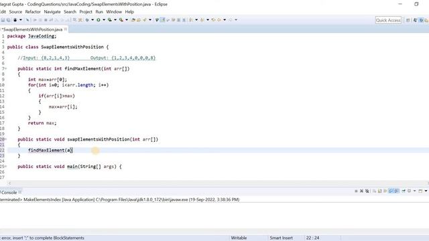Click the Last Edit Location icon
Image resolution: width=429 pixels, height=241 pixels.
tap(213, 20)
